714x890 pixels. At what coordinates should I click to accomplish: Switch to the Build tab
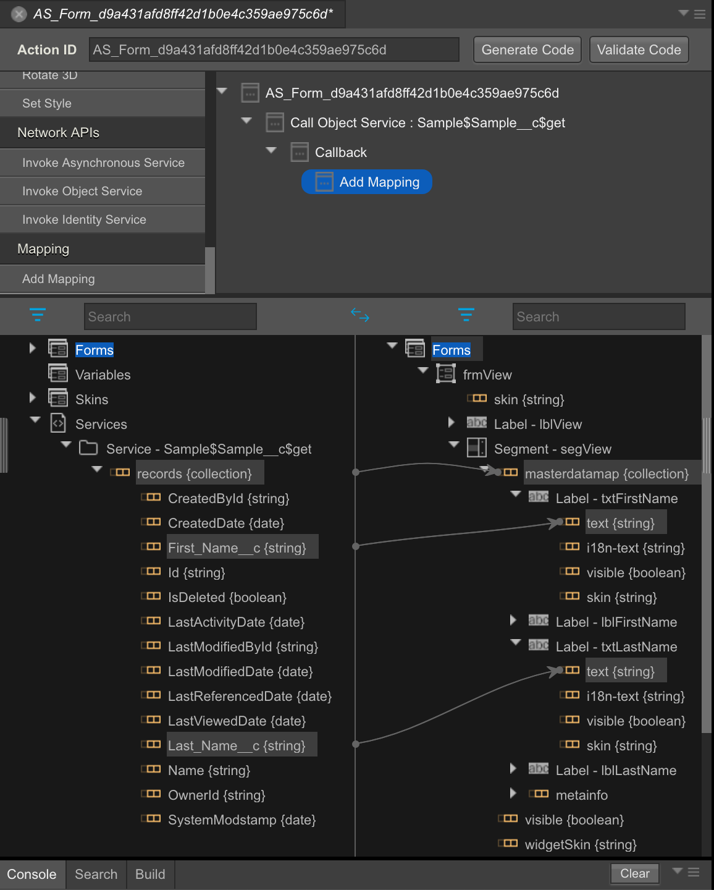[149, 874]
